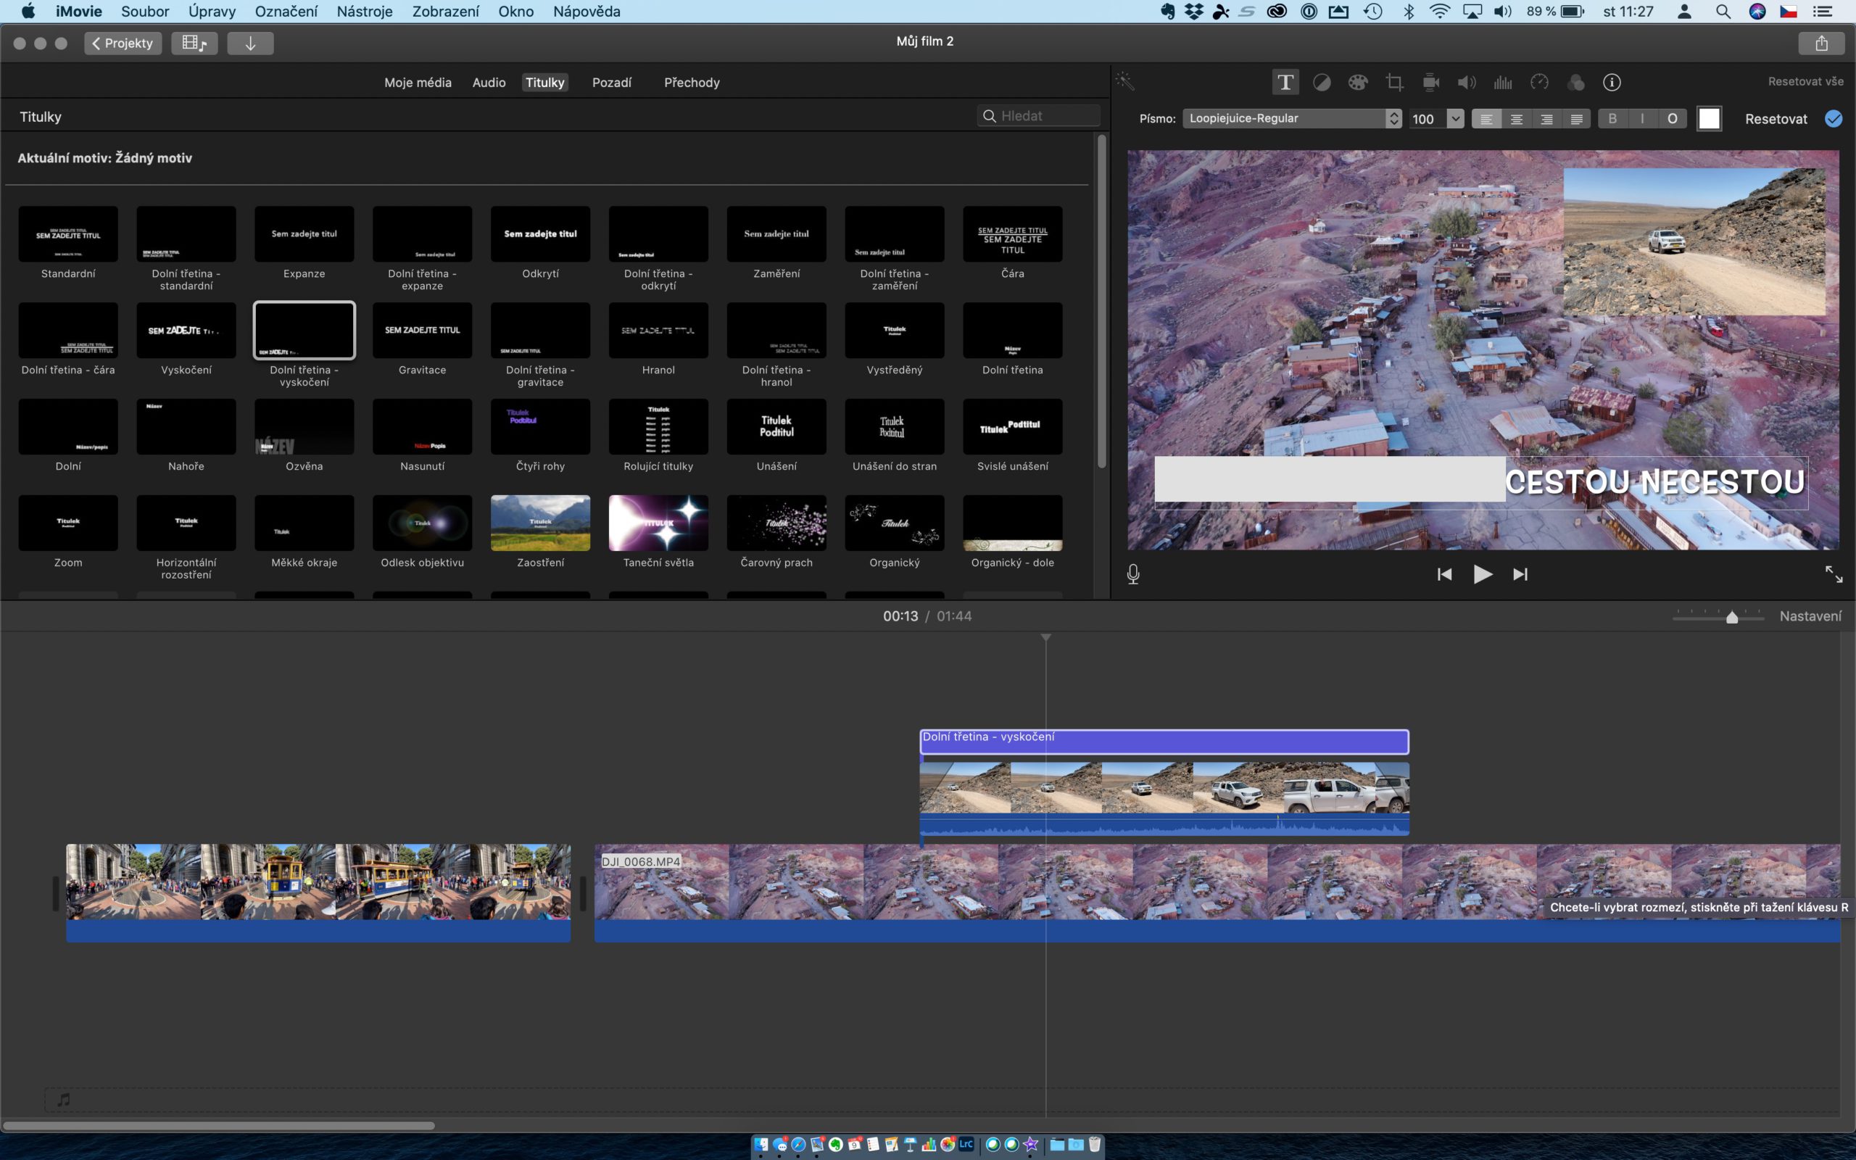Toggle bold text formatting
Viewport: 1856px width, 1160px height.
[1612, 119]
